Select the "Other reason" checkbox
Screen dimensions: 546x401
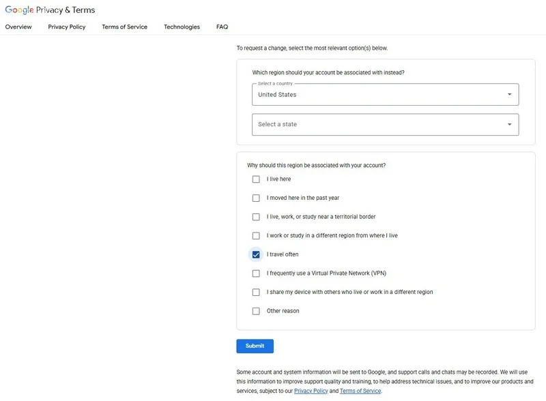pos(256,311)
